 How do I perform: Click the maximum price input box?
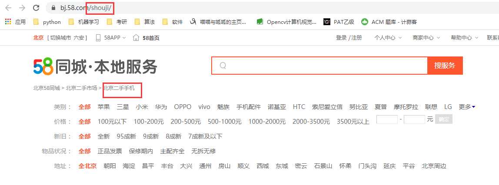pyautogui.click(x=414, y=119)
